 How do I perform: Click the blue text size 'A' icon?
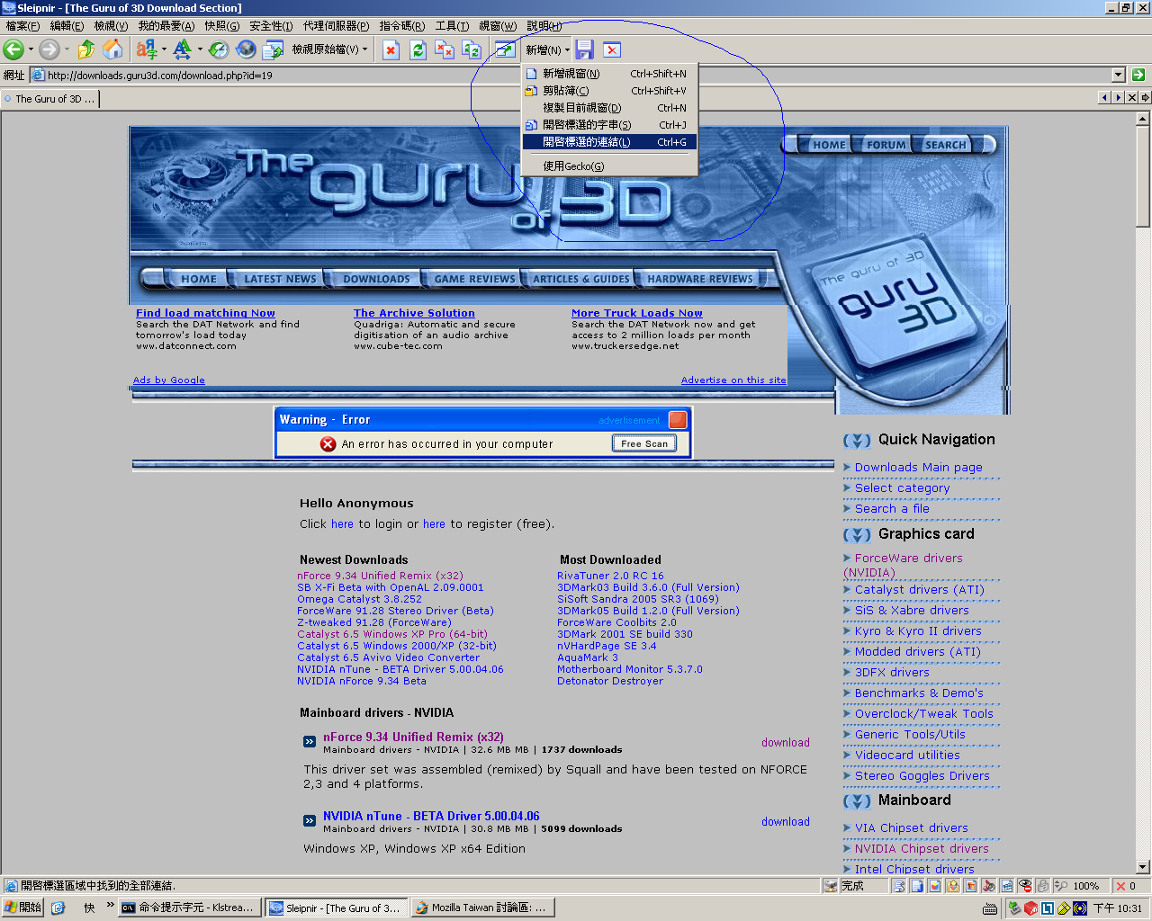pyautogui.click(x=182, y=49)
